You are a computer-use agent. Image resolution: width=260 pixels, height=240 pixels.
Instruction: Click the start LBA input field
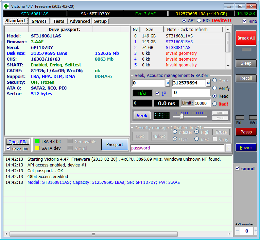pos(149,83)
